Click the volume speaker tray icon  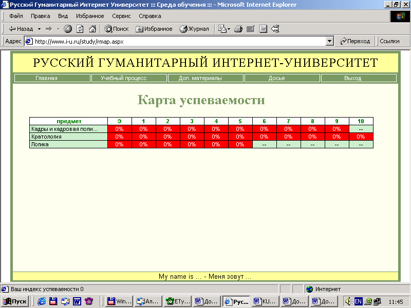coord(348,301)
